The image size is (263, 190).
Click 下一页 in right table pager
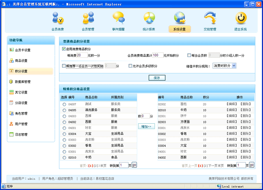coord(213,166)
